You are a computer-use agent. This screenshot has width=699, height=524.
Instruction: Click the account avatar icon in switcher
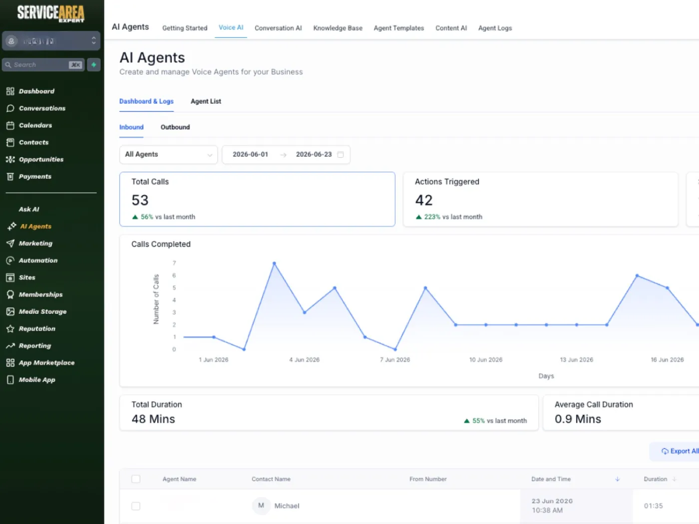click(11, 41)
